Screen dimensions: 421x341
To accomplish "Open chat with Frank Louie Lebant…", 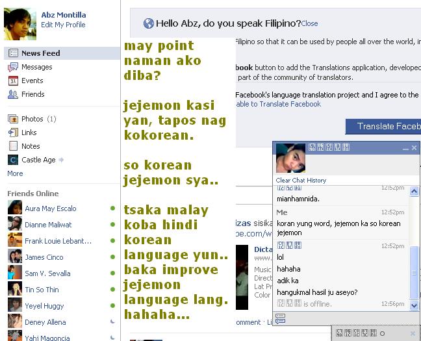I will [x=58, y=241].
